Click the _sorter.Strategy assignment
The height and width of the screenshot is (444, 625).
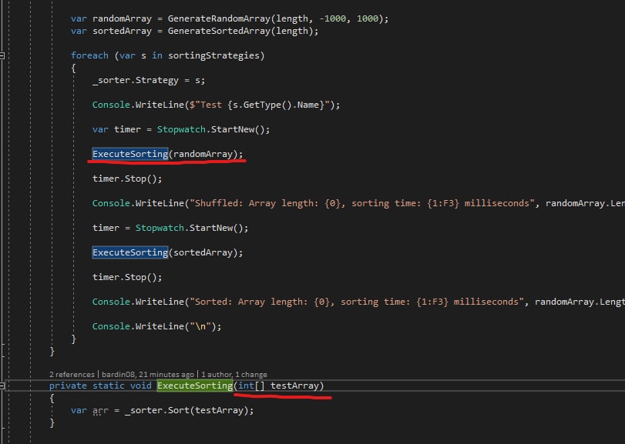[149, 80]
